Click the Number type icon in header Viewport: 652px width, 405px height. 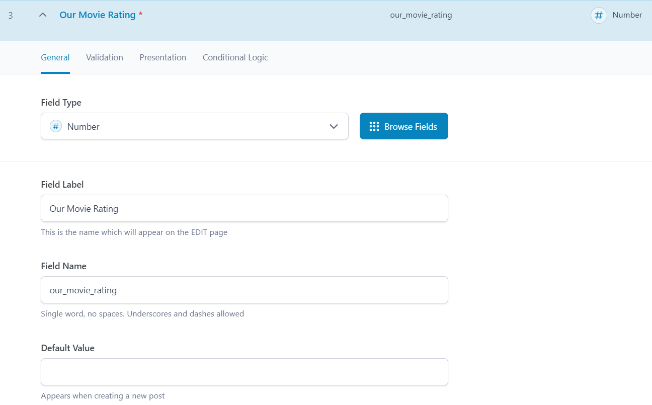coord(598,15)
